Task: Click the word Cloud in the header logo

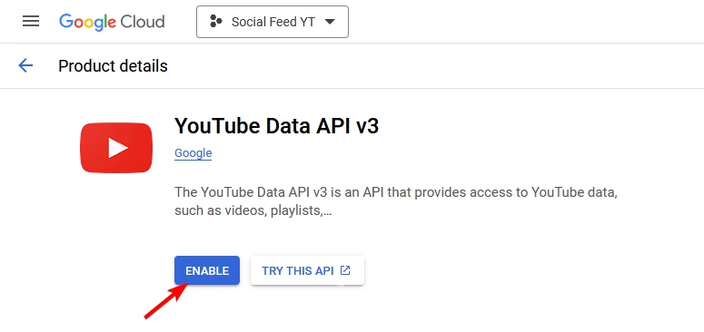Action: click(143, 22)
